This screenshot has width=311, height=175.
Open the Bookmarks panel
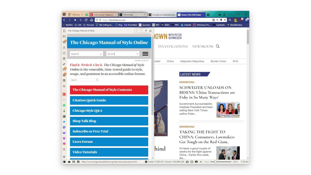point(64,31)
